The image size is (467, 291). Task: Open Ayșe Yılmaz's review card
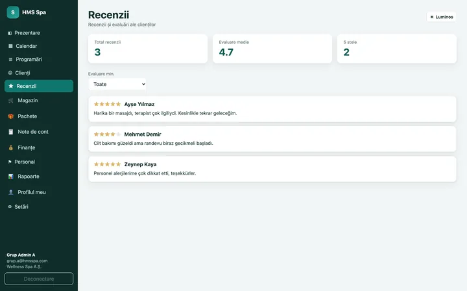(272, 109)
